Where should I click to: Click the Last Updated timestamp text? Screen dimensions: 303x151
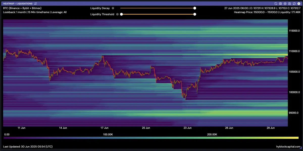[28, 147]
